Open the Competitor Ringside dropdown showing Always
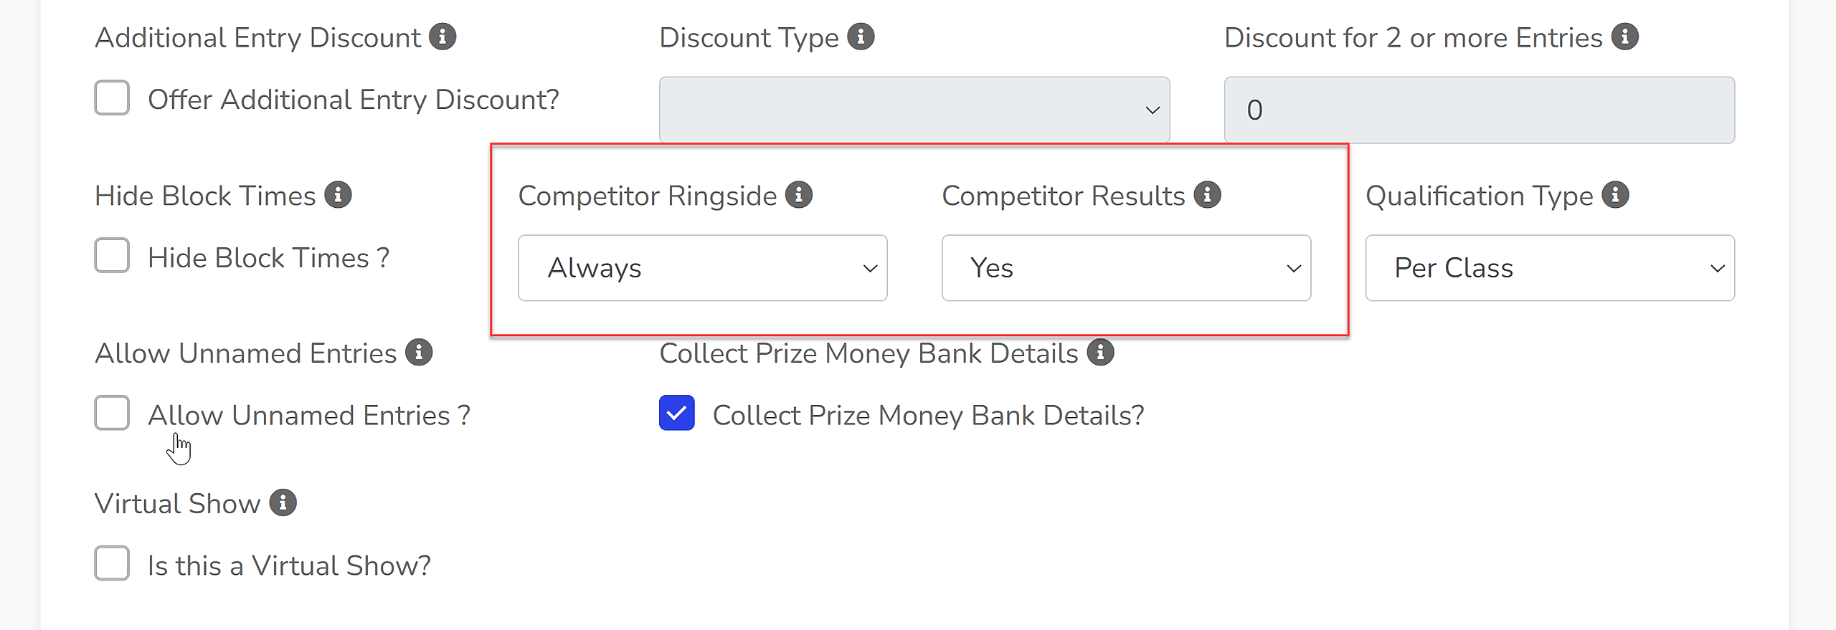1836x630 pixels. click(x=703, y=268)
